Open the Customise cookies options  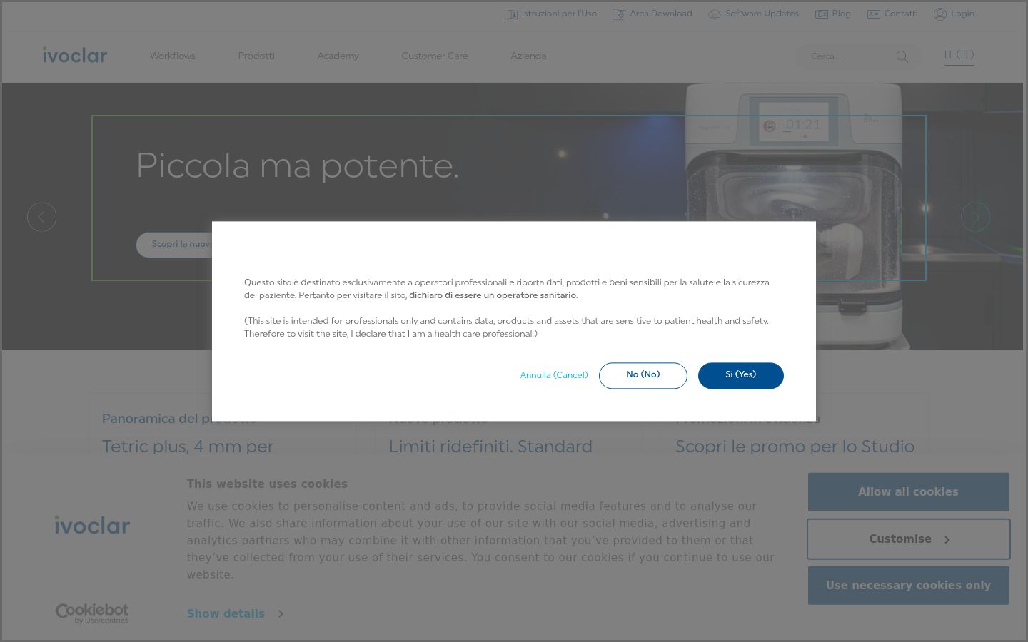909,539
